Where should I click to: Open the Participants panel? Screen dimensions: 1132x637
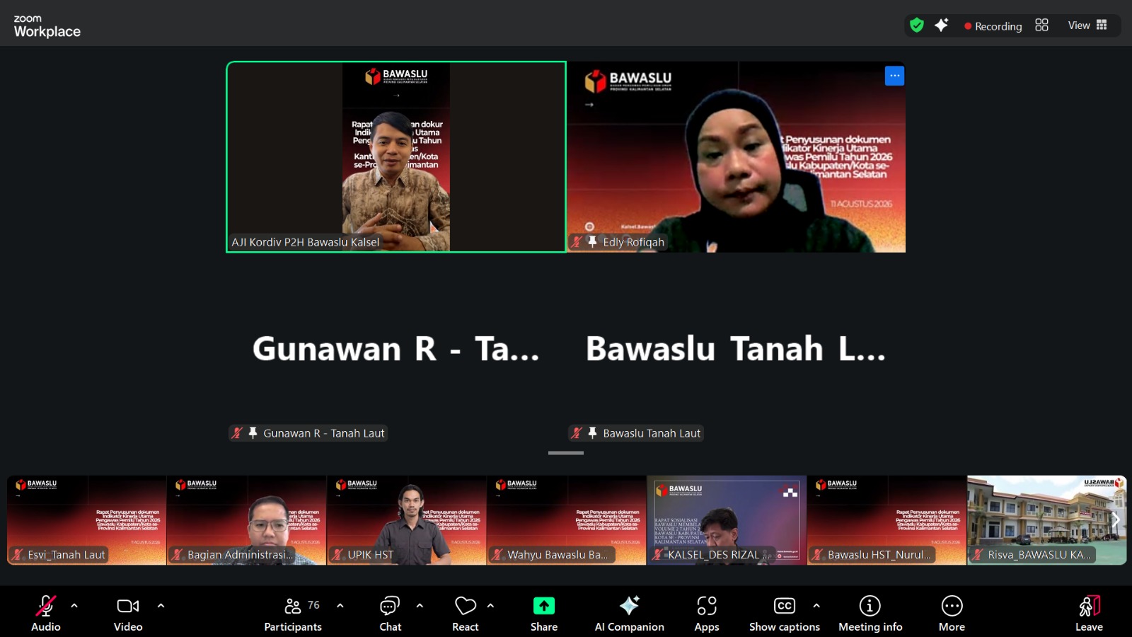coord(293,613)
